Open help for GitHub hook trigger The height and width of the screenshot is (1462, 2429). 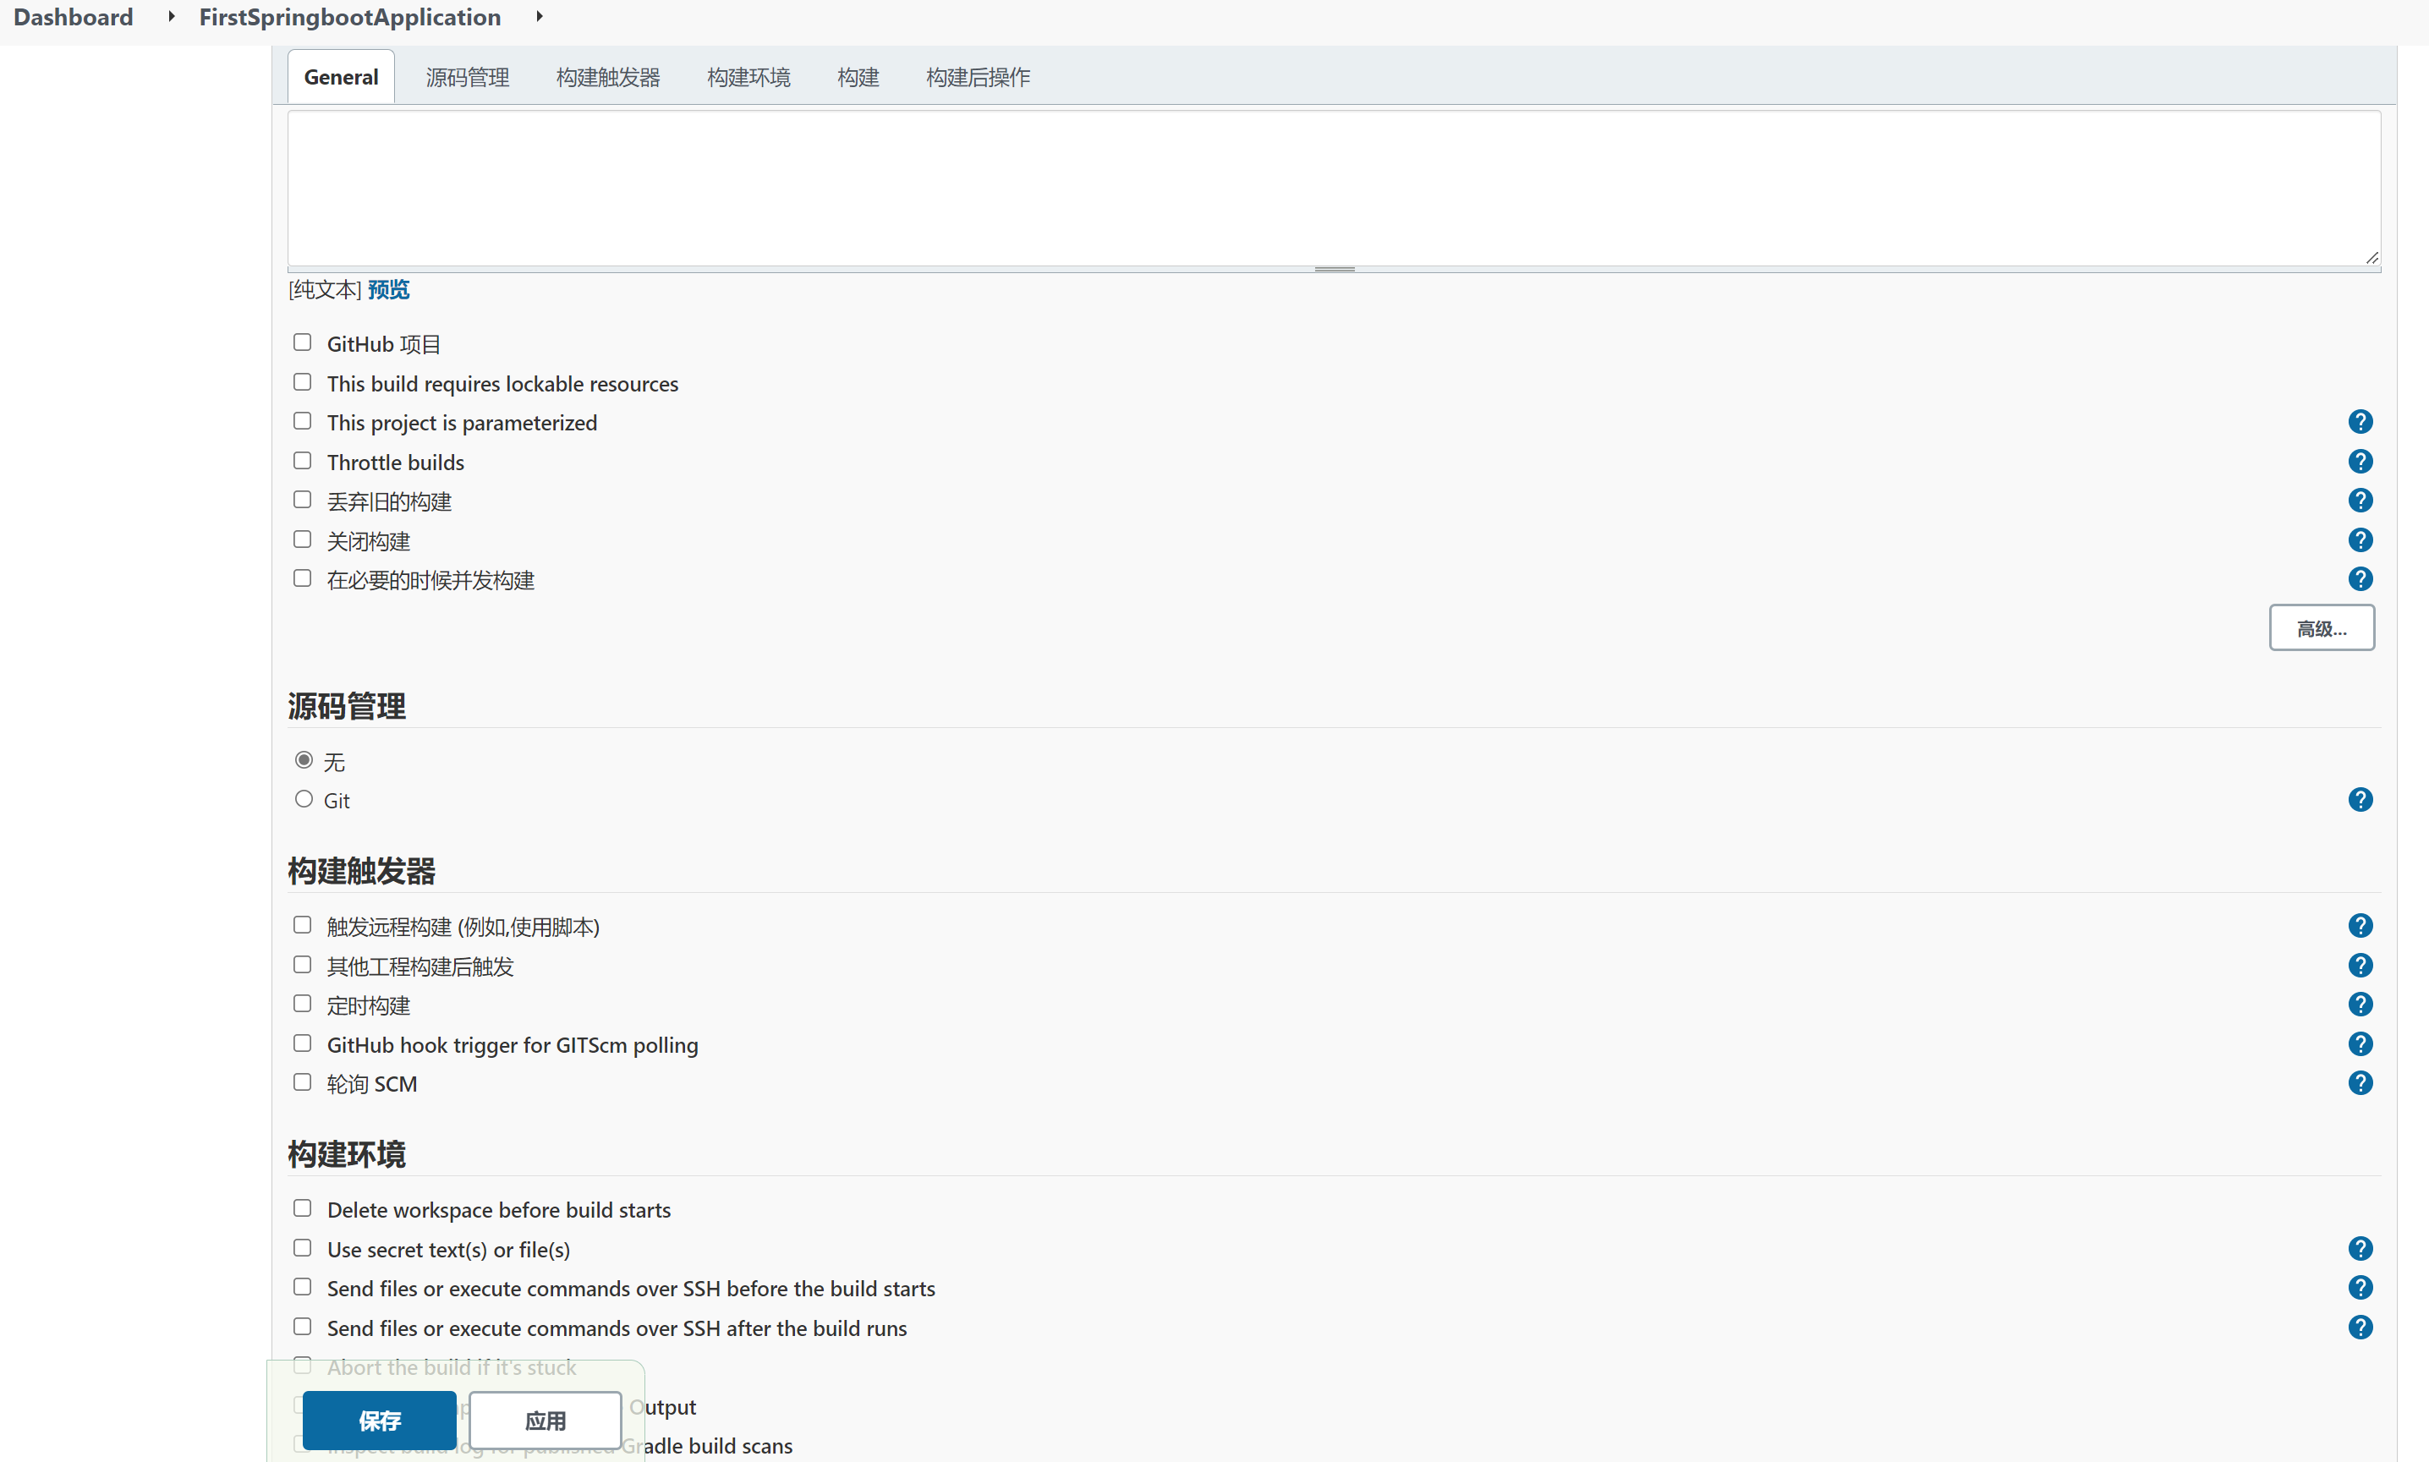[2360, 1043]
